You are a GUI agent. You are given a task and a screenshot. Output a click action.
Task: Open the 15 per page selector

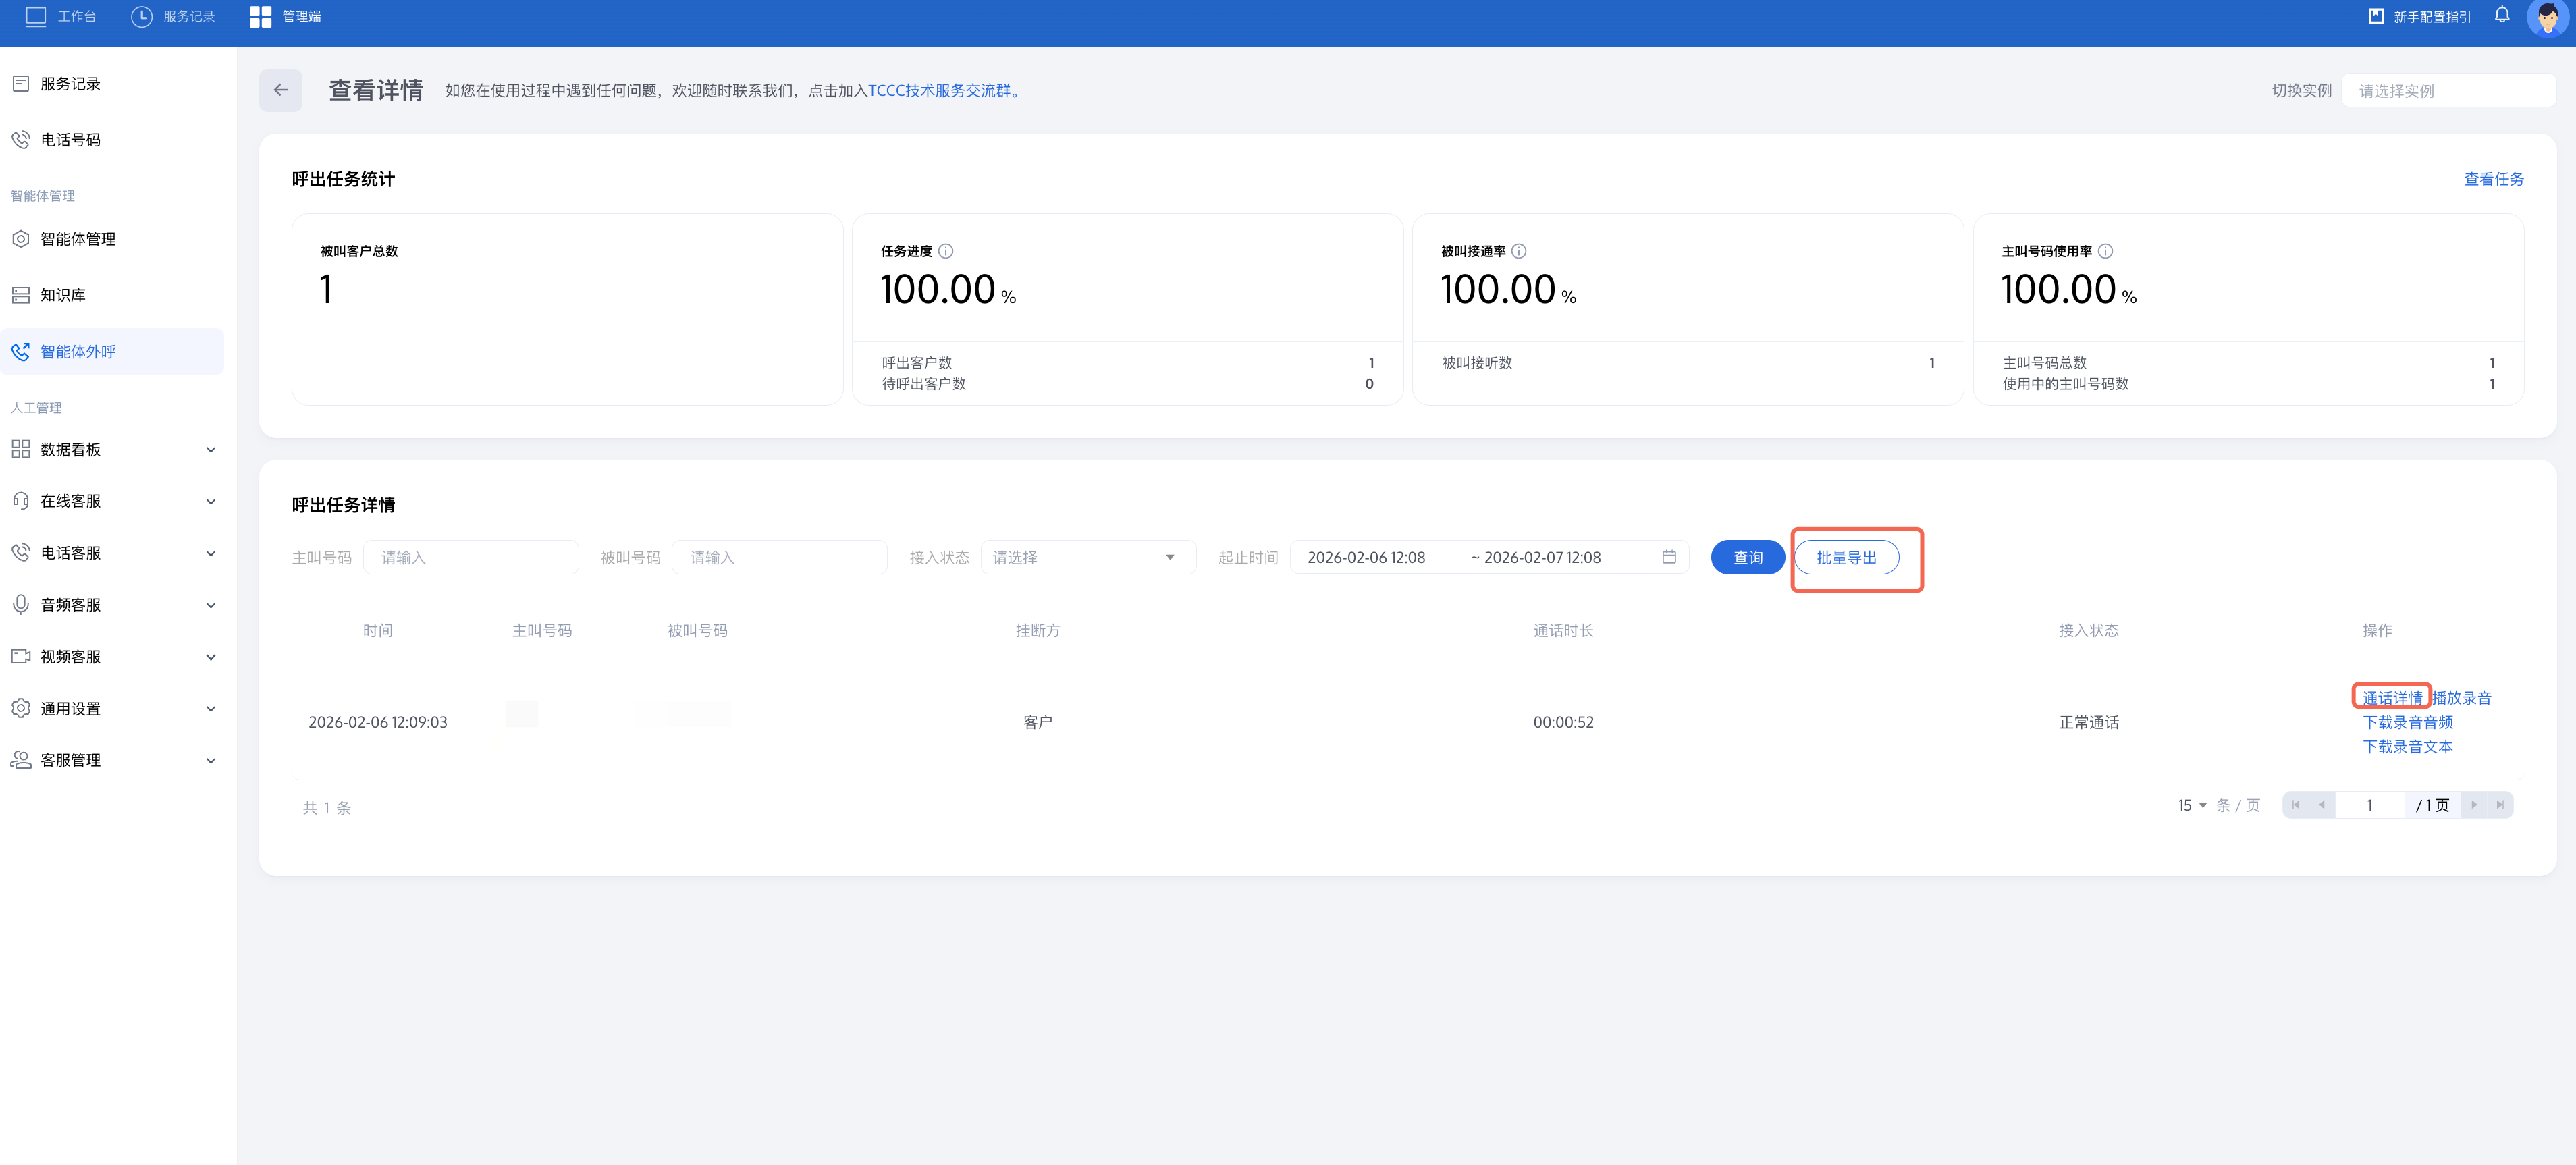(x=2192, y=805)
